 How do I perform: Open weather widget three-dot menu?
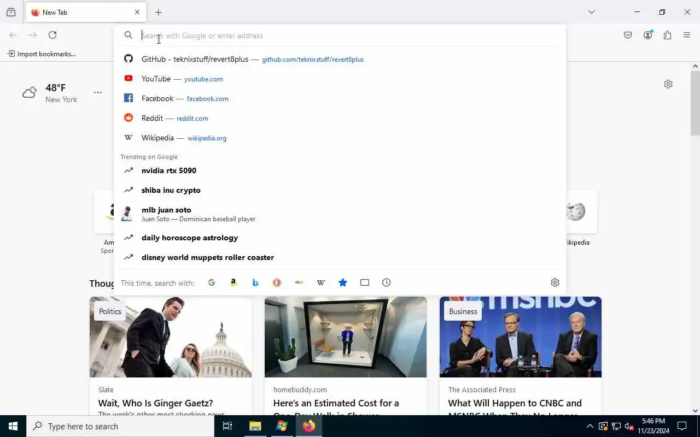coord(98,92)
